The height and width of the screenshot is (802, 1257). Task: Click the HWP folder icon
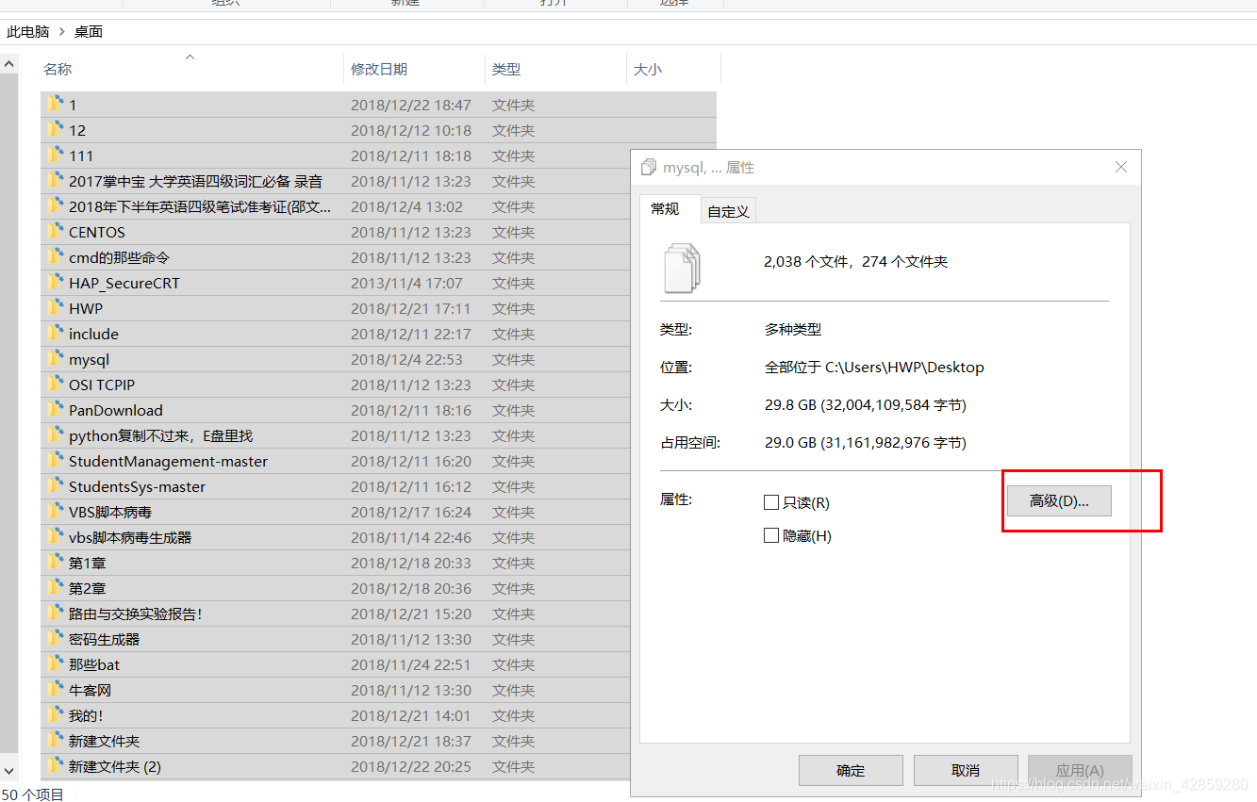[57, 308]
